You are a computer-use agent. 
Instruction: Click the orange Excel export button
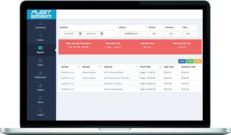pos(198,61)
